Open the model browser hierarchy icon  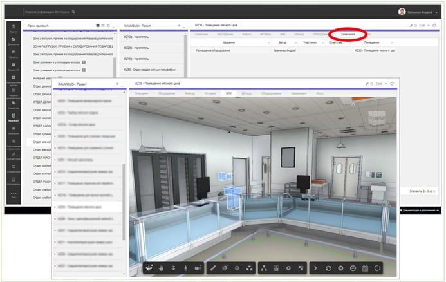(264, 268)
